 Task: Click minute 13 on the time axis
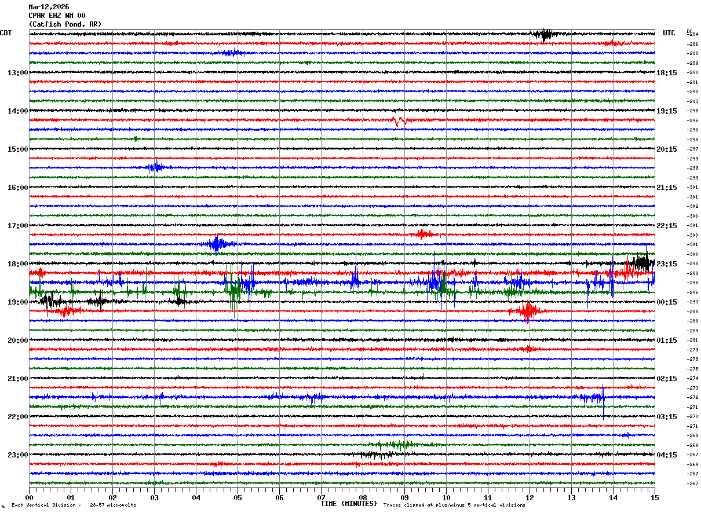(x=572, y=497)
